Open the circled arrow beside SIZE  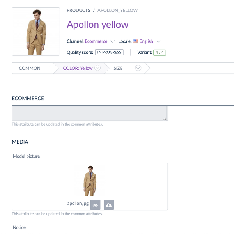[x=138, y=68]
